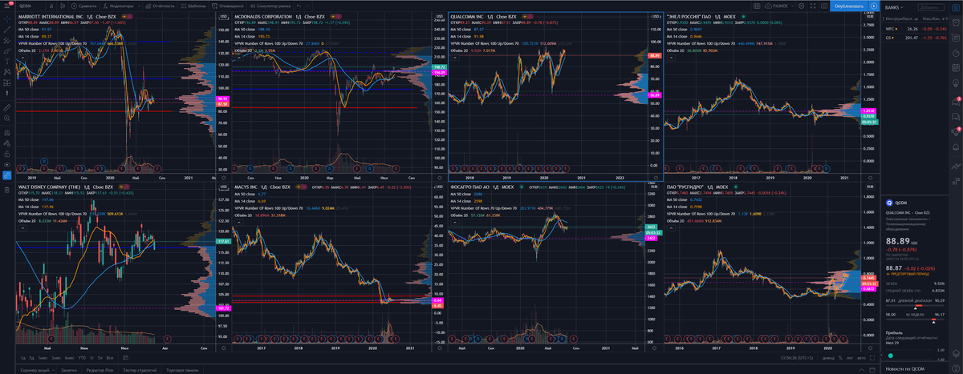Click the Опубликовать publish button
Image resolution: width=963 pixels, height=374 pixels.
tap(849, 6)
